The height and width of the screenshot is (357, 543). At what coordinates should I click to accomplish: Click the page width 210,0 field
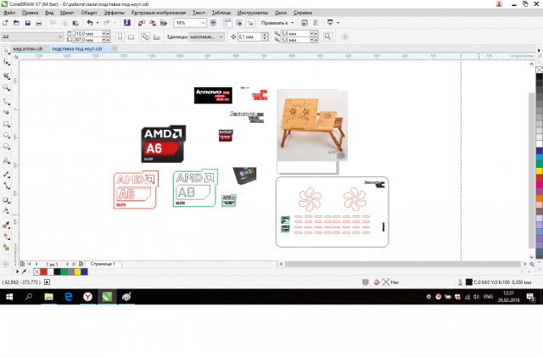coord(87,34)
